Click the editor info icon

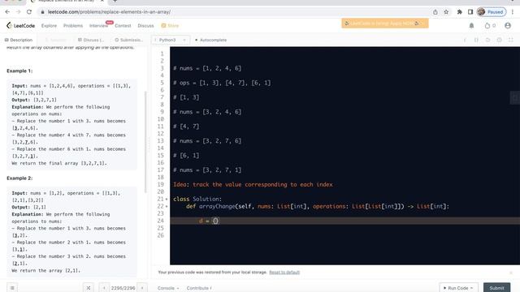[465, 40]
